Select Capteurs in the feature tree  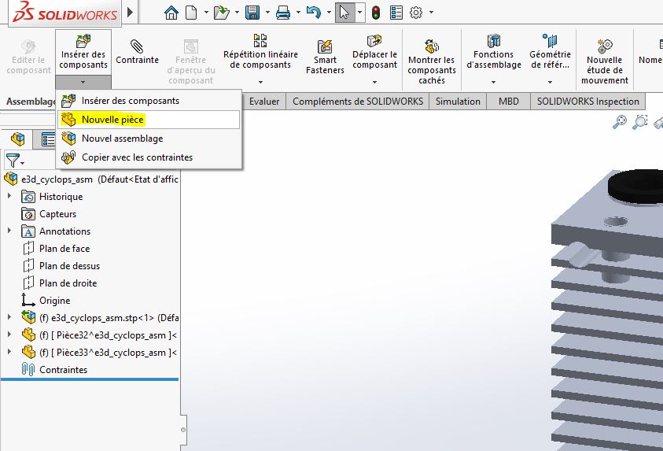(x=49, y=214)
